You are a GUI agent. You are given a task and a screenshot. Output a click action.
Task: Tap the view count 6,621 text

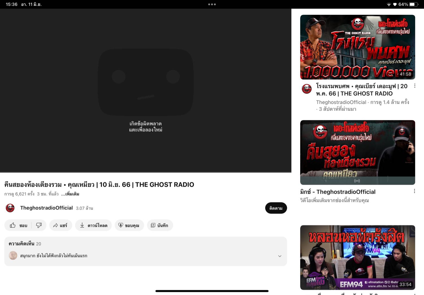(20, 194)
